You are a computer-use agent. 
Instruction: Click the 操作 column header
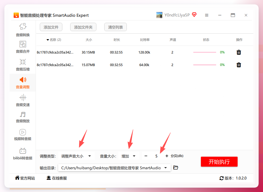(x=239, y=40)
